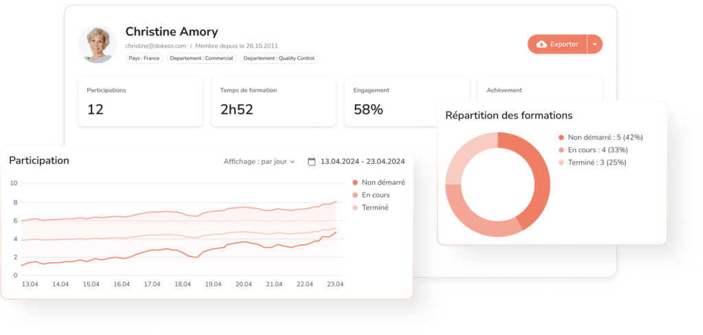Click the Engagement 58% card

pyautogui.click(x=406, y=101)
